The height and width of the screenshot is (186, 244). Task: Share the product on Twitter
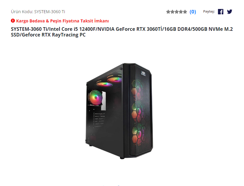[230, 12]
